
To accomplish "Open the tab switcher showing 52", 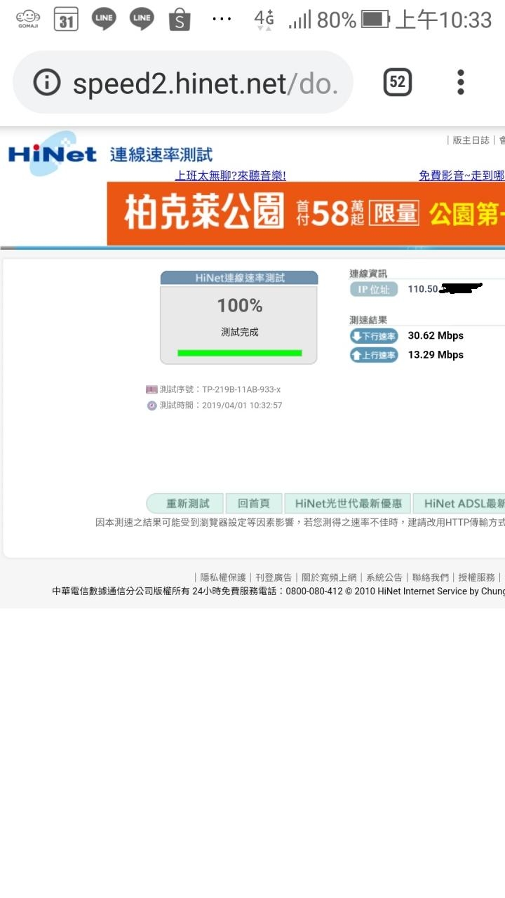I will [397, 83].
